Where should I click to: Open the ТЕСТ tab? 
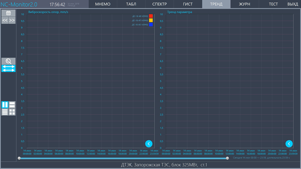[x=273, y=4]
